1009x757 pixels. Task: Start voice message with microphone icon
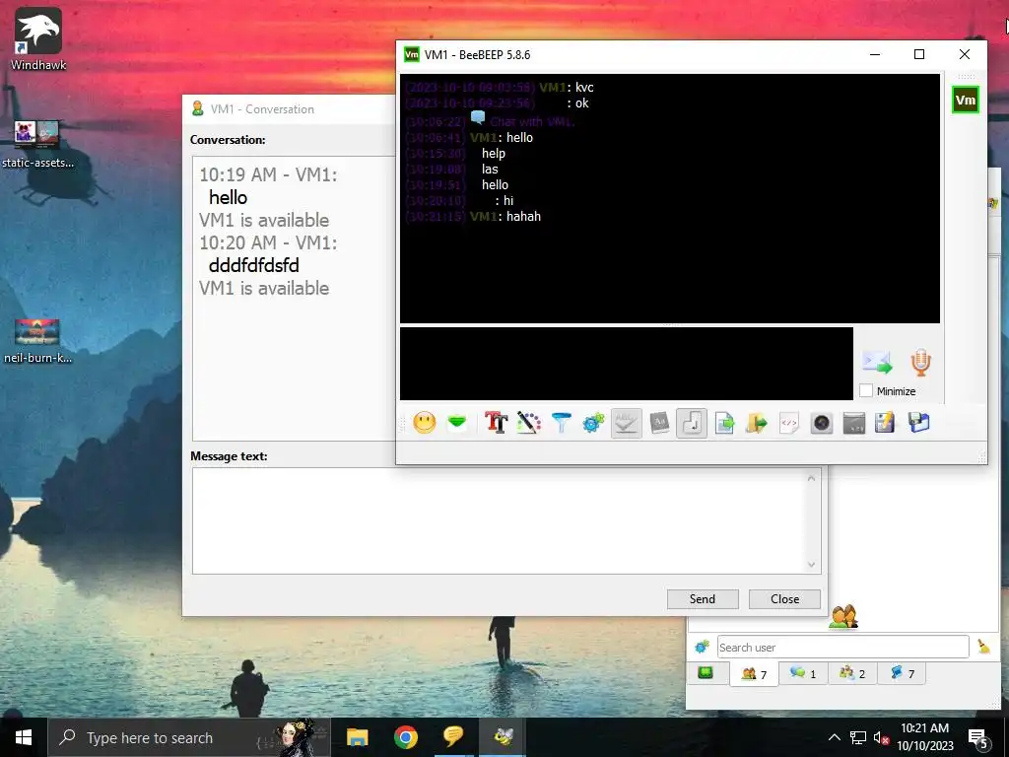click(x=921, y=363)
